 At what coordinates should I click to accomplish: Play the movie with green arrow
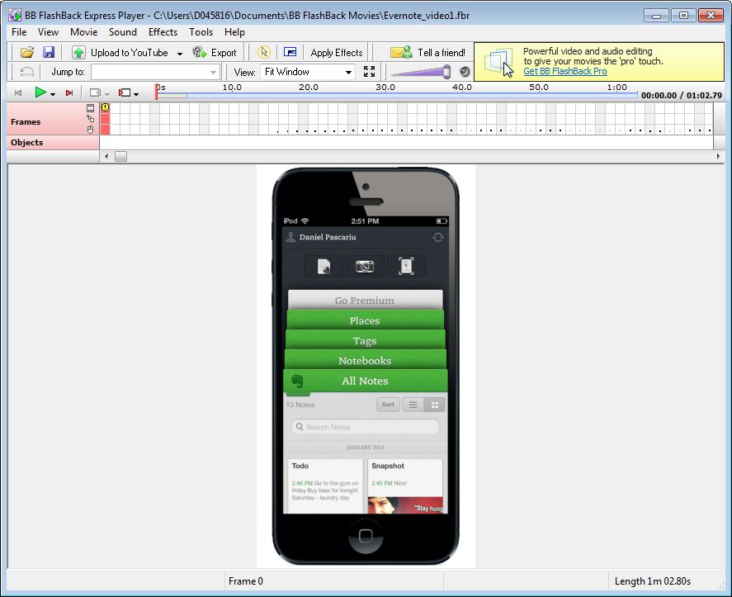tap(40, 92)
